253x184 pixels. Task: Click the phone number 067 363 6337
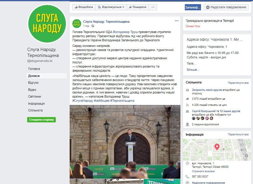pos(200,177)
